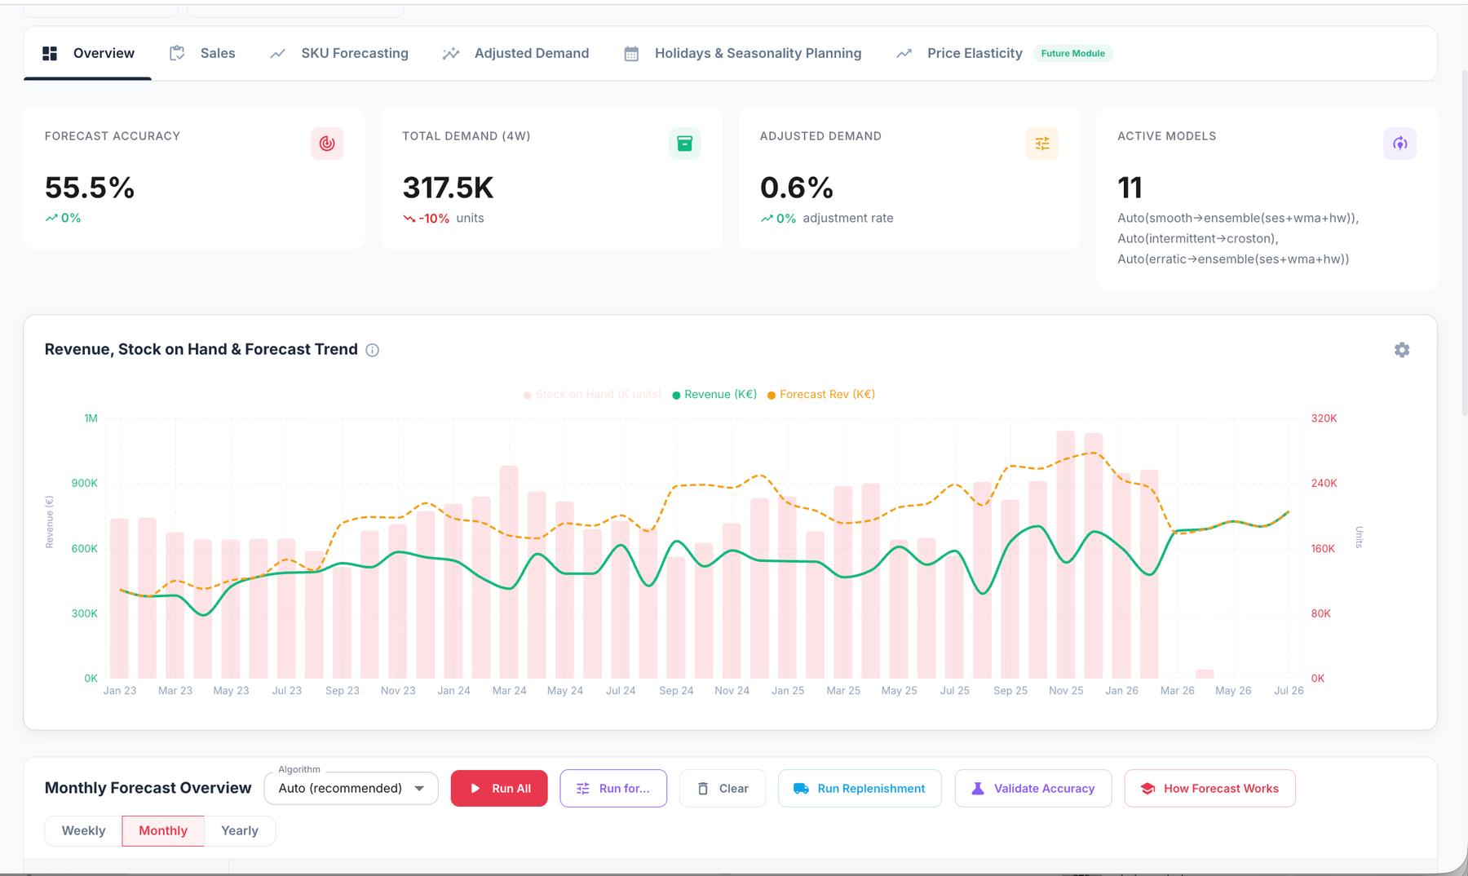Click the SKU Forecasting trend icon
This screenshot has height=876, width=1468.
(278, 53)
